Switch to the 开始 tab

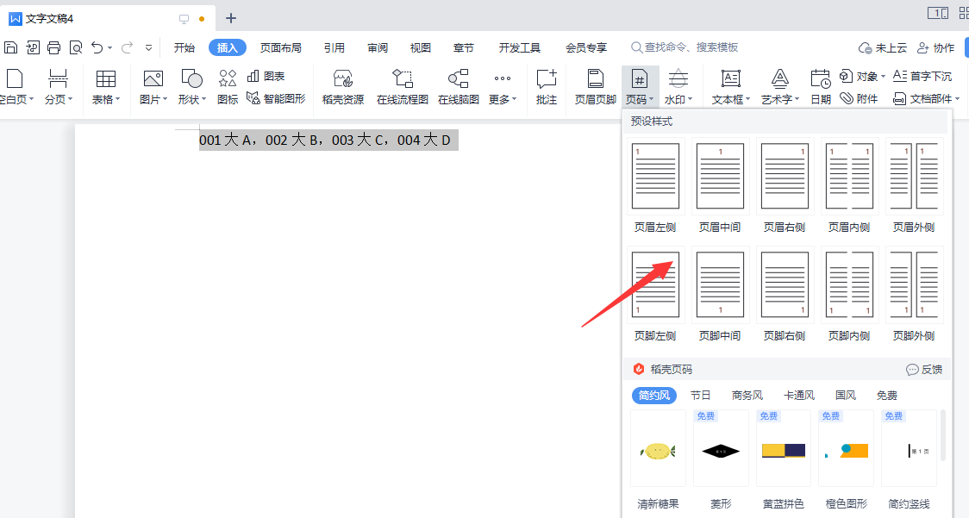(184, 47)
